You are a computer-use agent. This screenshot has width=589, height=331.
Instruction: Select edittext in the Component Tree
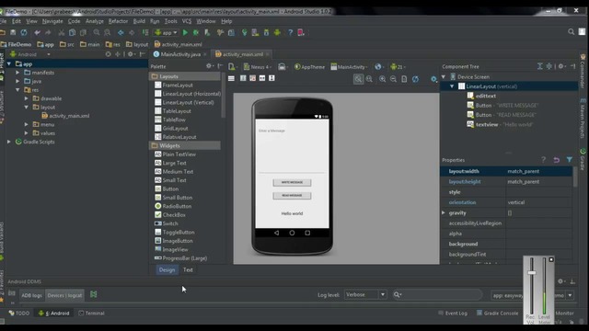[485, 96]
